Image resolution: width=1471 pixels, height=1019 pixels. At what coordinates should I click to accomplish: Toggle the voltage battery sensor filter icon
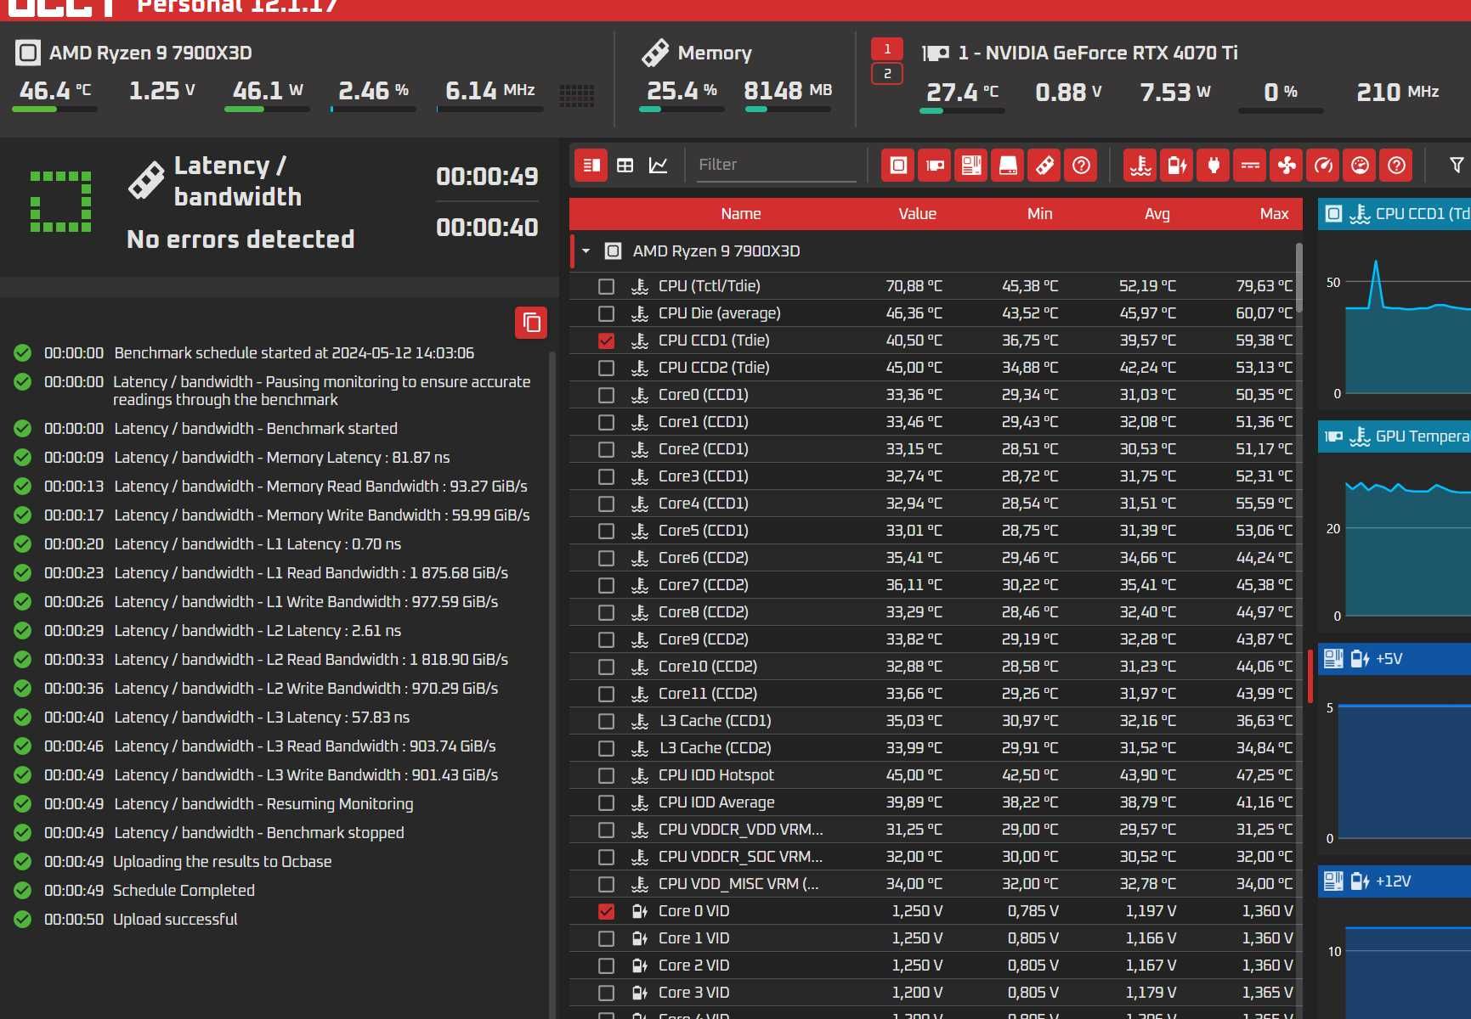point(1177,165)
